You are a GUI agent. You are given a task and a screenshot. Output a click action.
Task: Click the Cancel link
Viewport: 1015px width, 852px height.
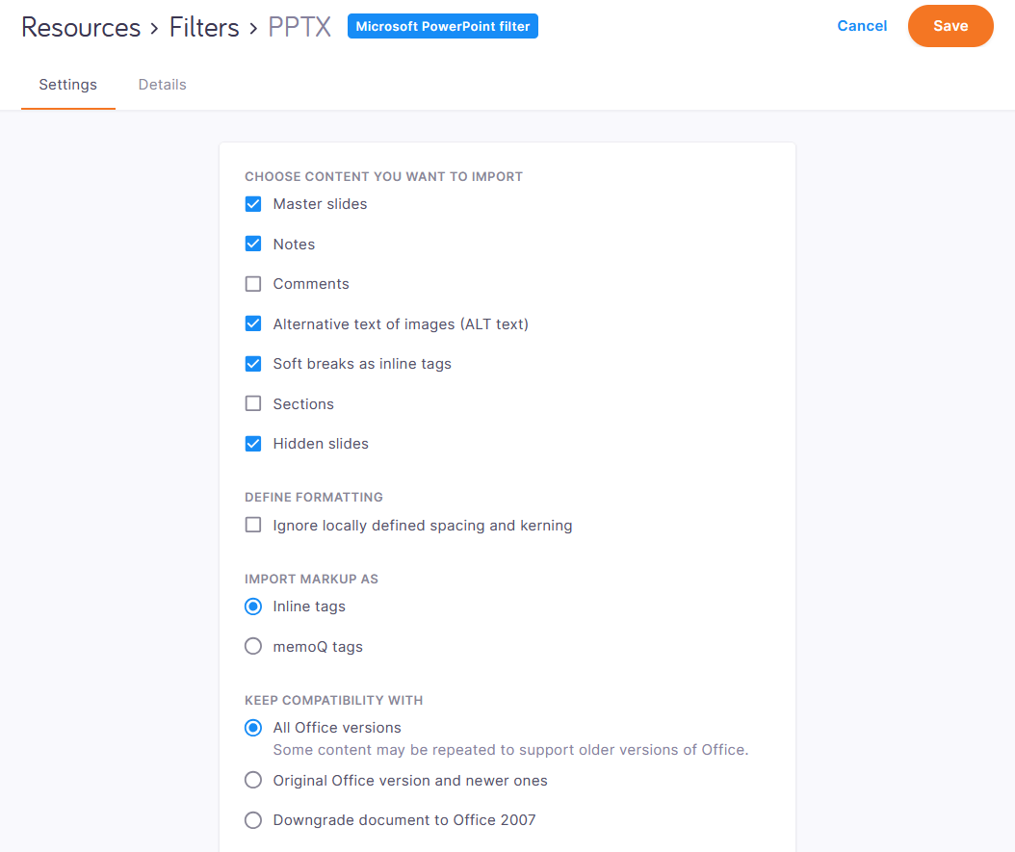(x=862, y=26)
